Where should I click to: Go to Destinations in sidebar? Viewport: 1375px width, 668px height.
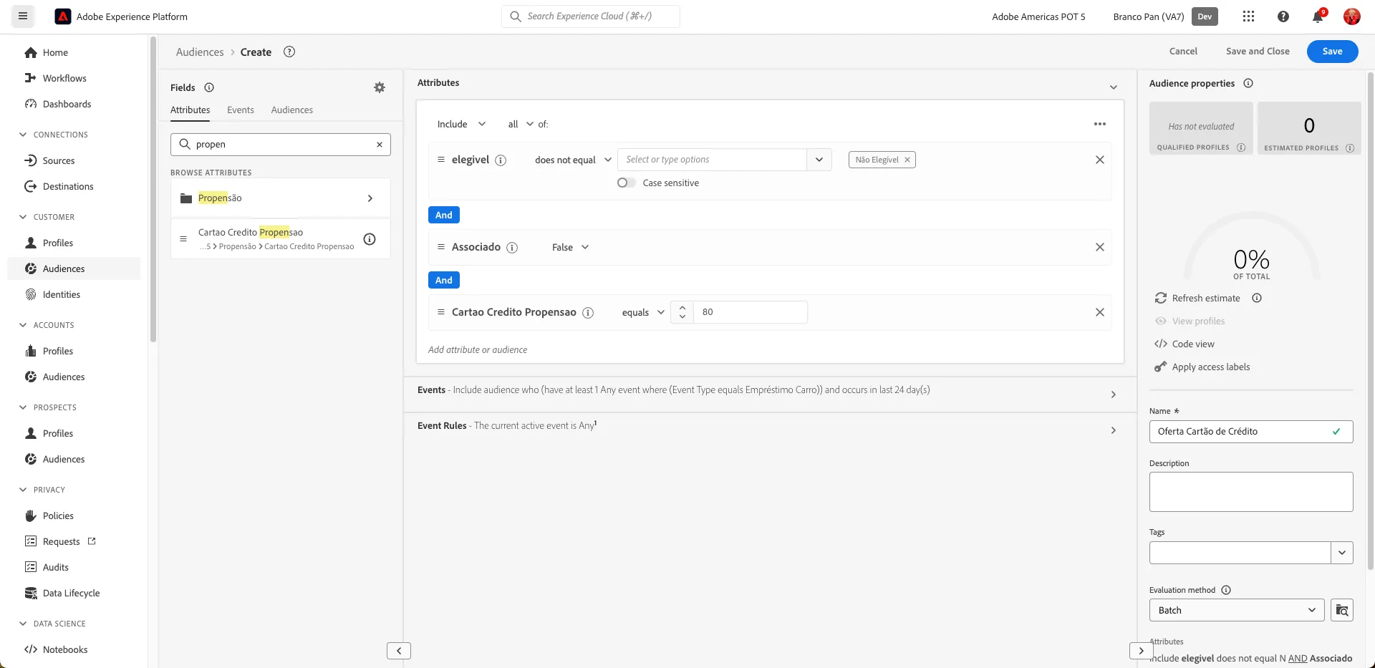click(x=68, y=186)
